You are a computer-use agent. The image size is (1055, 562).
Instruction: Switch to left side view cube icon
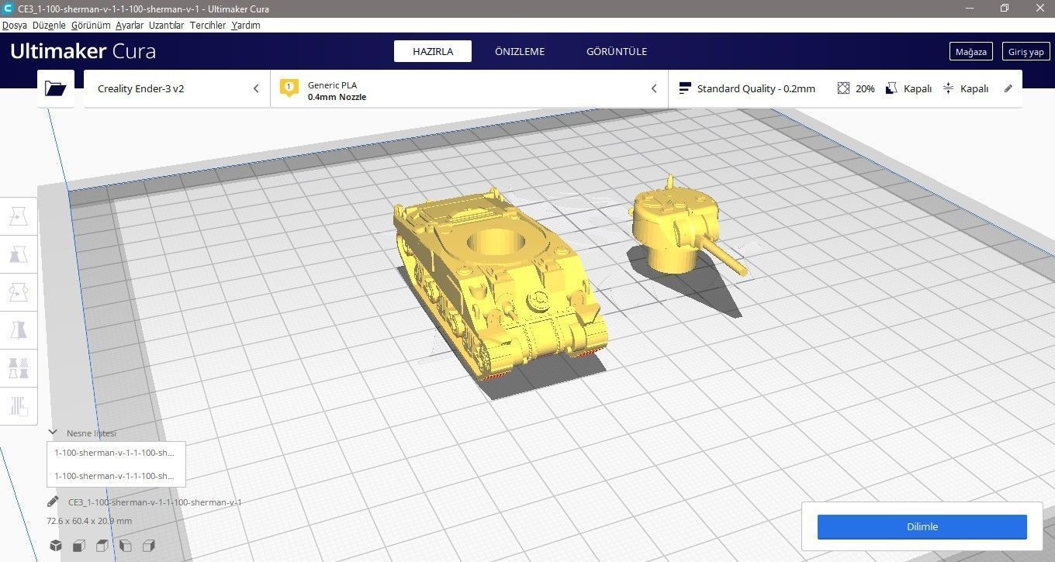click(126, 546)
